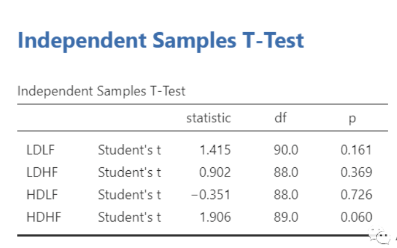Click the statistic column header
This screenshot has height=248, width=397.
coord(208,118)
